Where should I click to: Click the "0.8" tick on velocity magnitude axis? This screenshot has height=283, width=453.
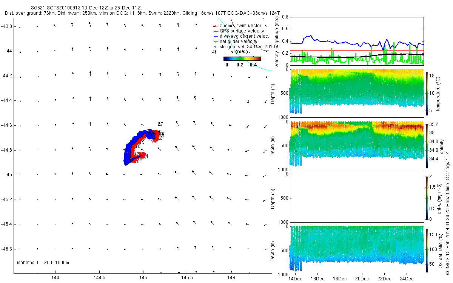[x=285, y=17]
